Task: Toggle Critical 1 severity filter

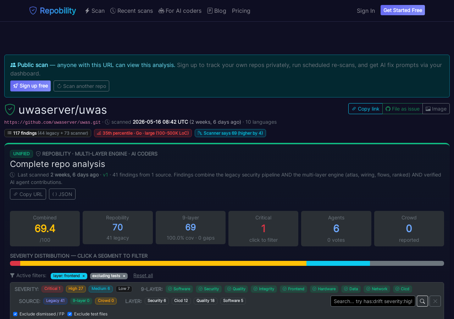Action: 52,289
